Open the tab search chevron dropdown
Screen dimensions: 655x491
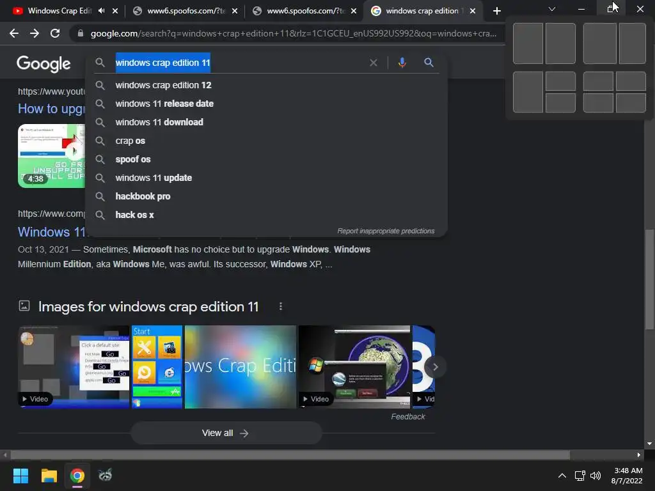(x=552, y=9)
